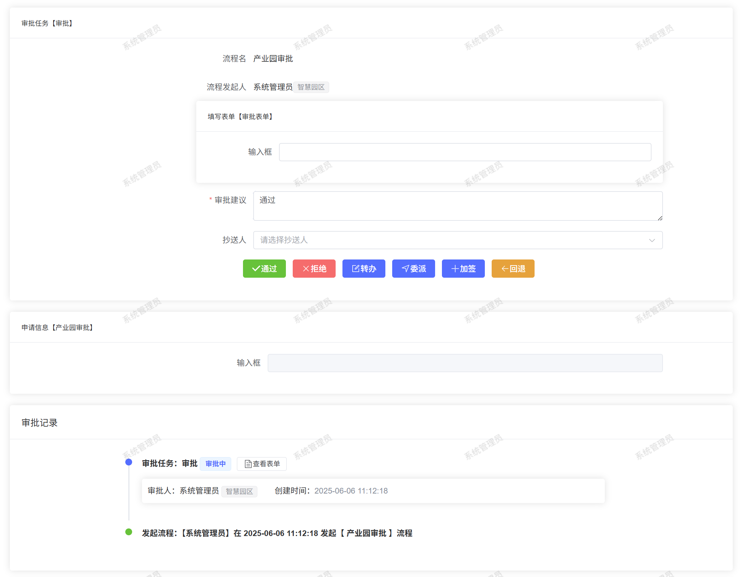Click the green timeline dot for 发起流程
The width and height of the screenshot is (743, 577).
coord(129,532)
